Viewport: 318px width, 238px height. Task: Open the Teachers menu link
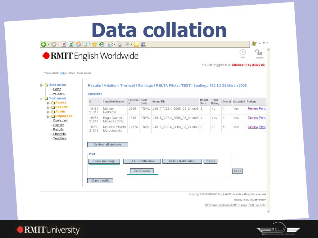coord(60,138)
